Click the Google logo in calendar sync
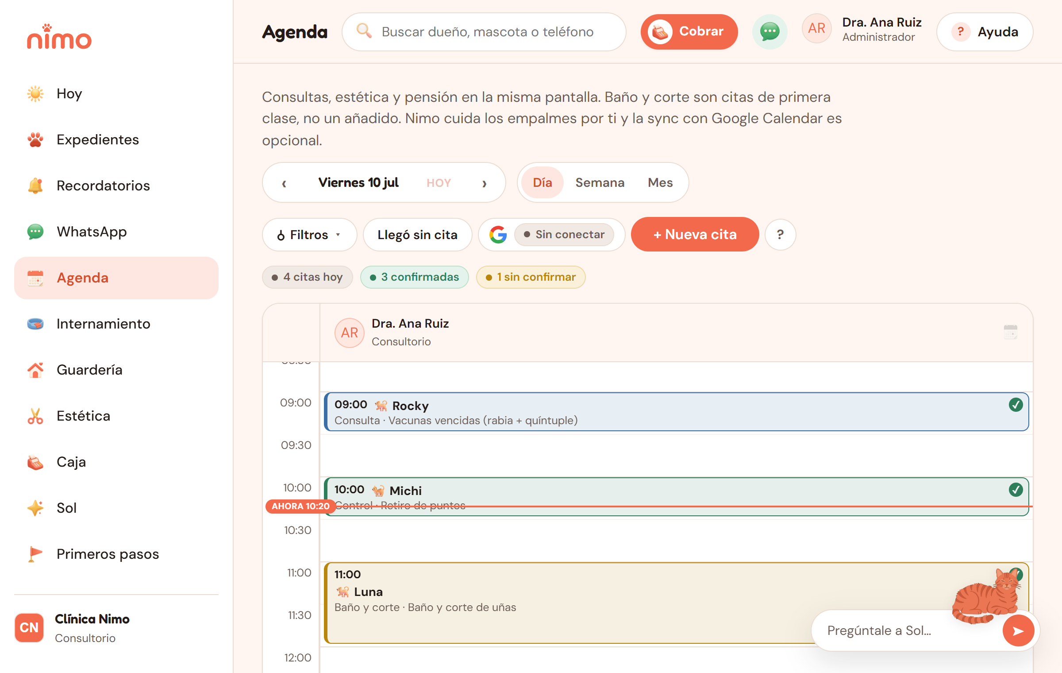The image size is (1062, 673). (498, 235)
